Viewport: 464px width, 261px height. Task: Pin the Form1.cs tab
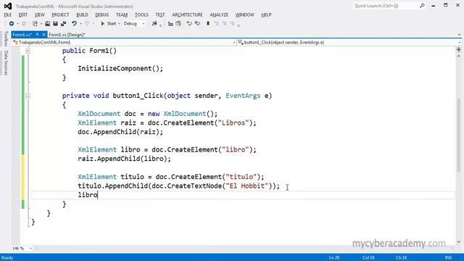37,35
